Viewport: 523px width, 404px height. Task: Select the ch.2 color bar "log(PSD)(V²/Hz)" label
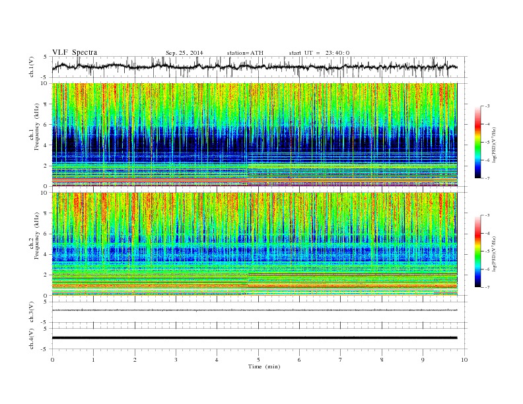coord(495,253)
